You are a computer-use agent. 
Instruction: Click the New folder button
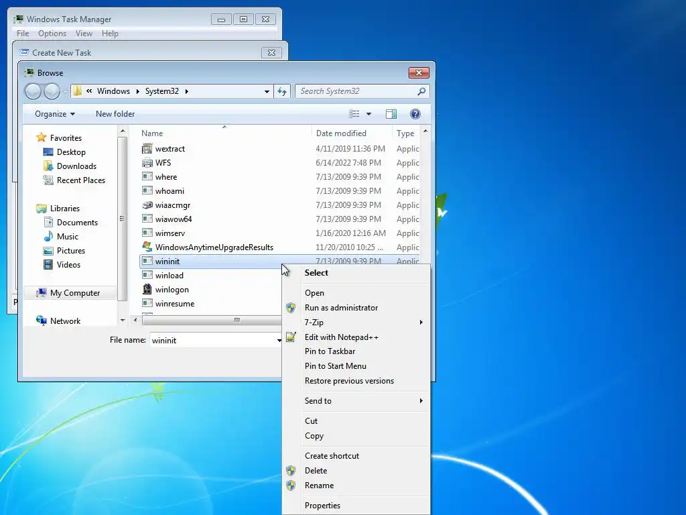115,114
